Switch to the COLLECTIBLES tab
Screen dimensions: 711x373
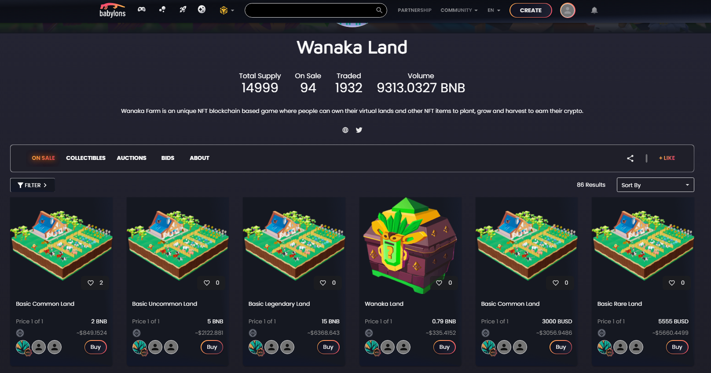86,158
